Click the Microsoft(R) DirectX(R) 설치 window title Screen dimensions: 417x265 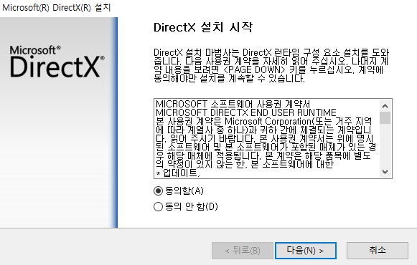tap(57, 7)
